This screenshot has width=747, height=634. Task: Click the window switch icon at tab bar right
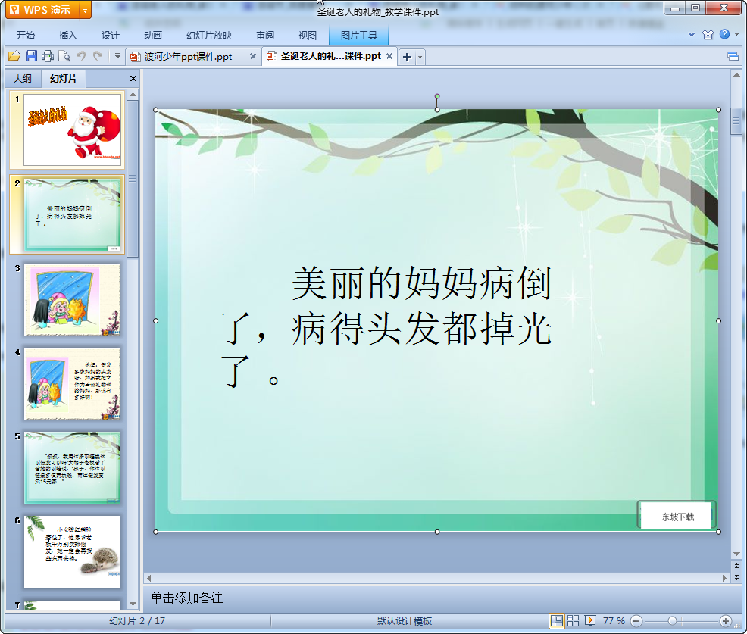coord(733,57)
